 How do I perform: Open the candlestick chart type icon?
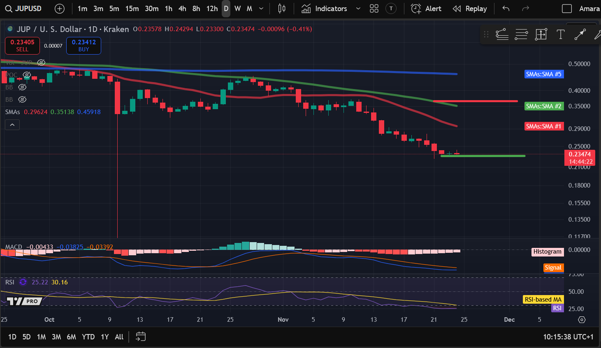(282, 9)
